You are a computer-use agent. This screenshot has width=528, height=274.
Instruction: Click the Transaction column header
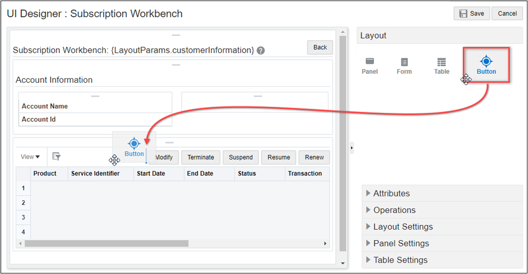point(307,174)
